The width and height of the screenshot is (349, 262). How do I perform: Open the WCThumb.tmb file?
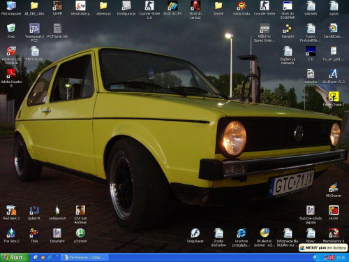click(57, 28)
